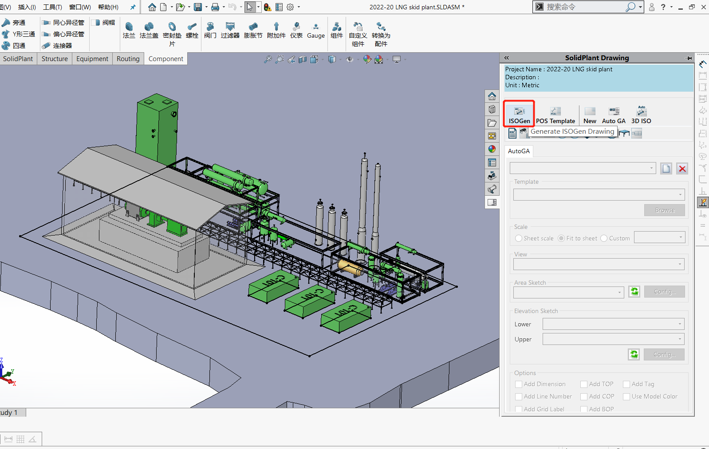Open the View dropdown
The width and height of the screenshot is (709, 449).
[599, 264]
